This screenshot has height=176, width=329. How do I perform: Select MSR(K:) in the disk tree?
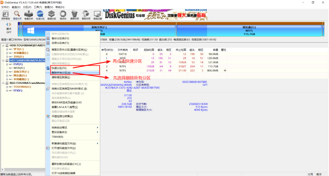(19, 68)
